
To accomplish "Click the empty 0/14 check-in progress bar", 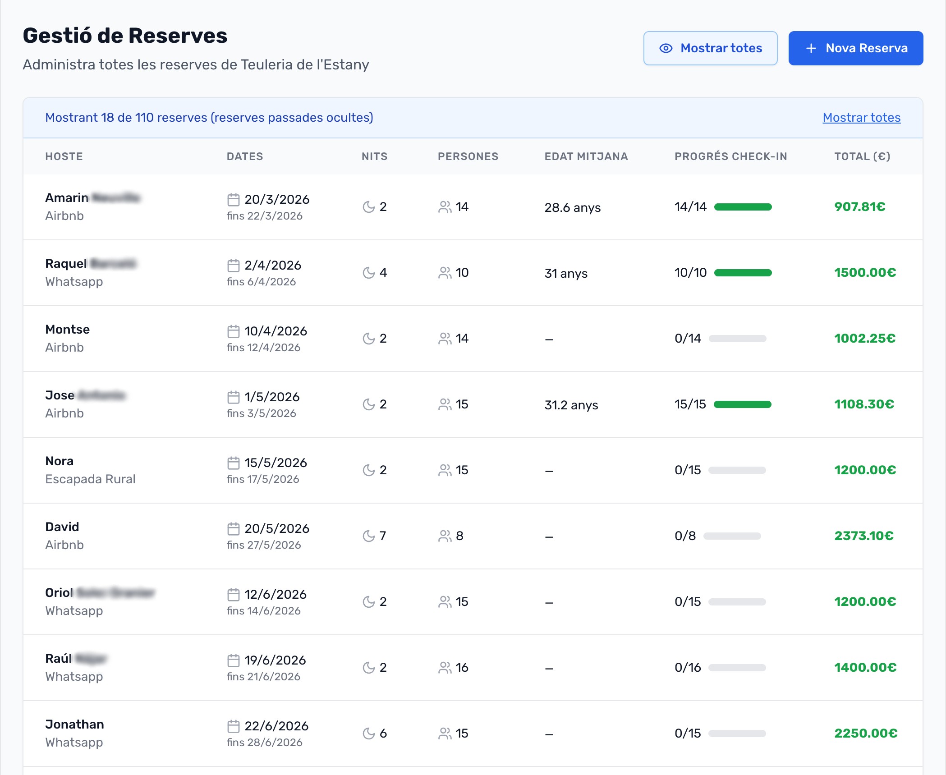I will [x=737, y=339].
